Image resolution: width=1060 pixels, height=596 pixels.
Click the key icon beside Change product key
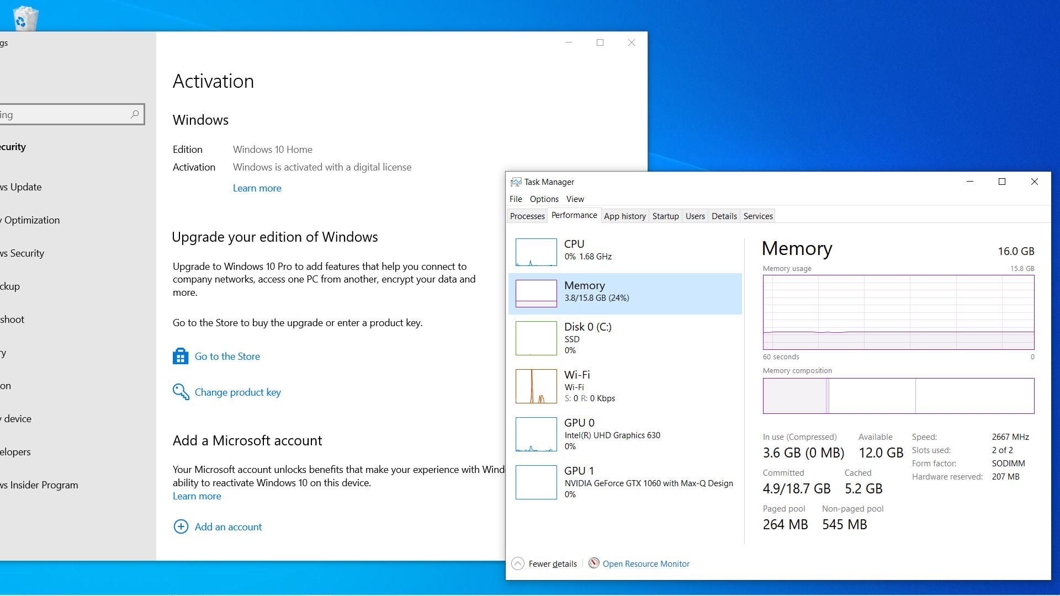pos(181,392)
